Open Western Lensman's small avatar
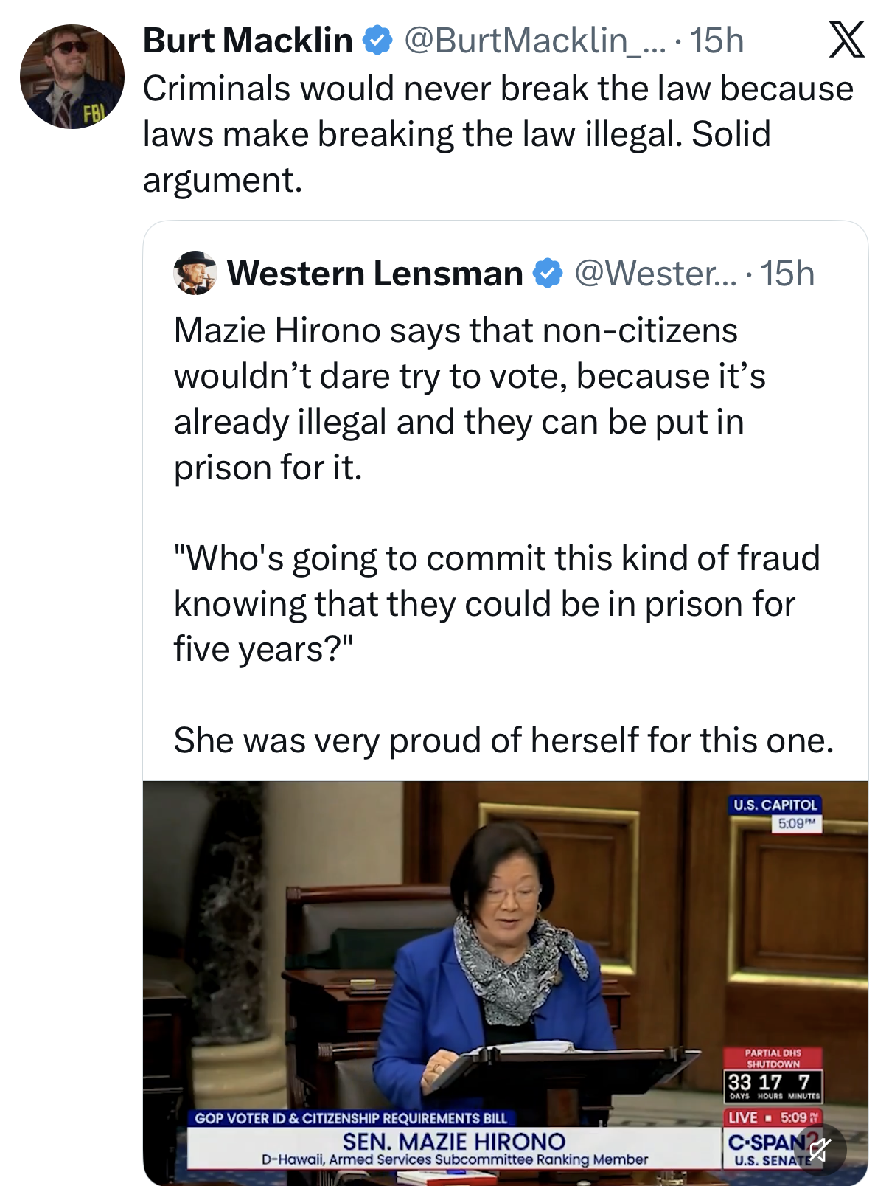 pos(195,273)
